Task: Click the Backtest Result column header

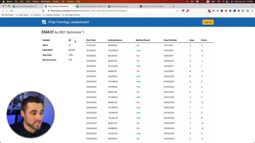Action: 143,40
